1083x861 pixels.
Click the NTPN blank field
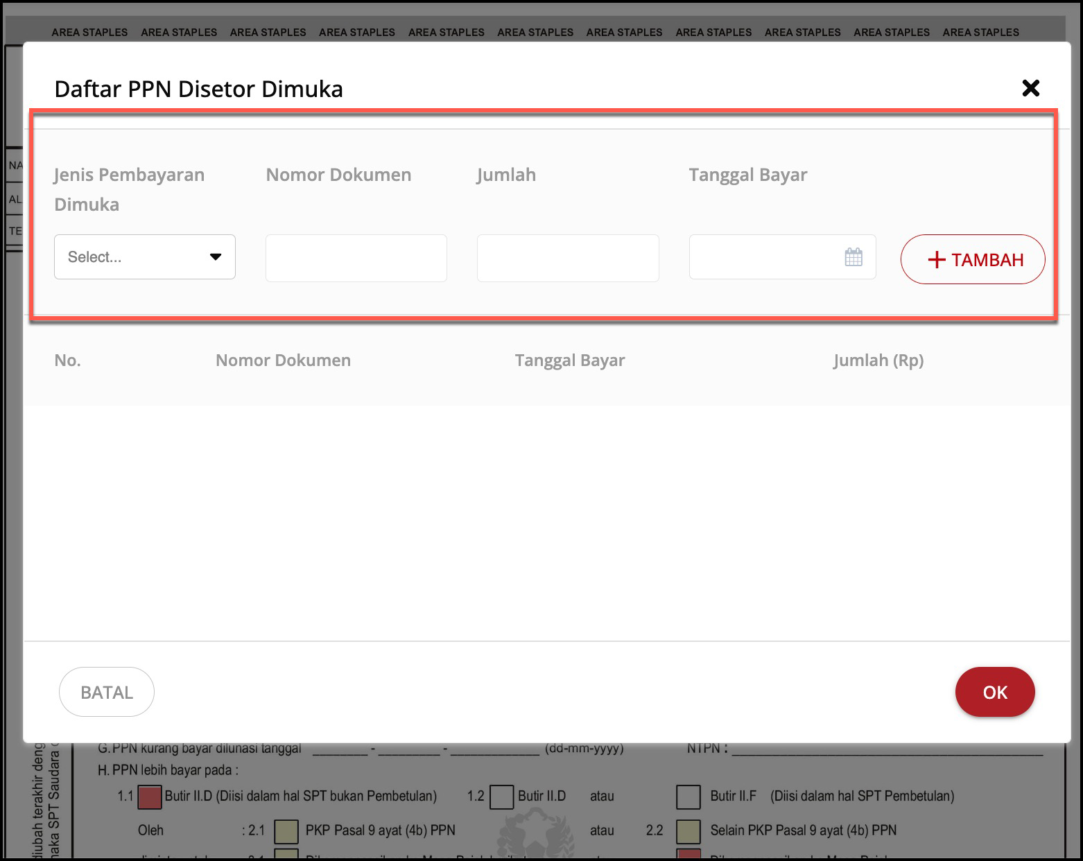tap(887, 749)
